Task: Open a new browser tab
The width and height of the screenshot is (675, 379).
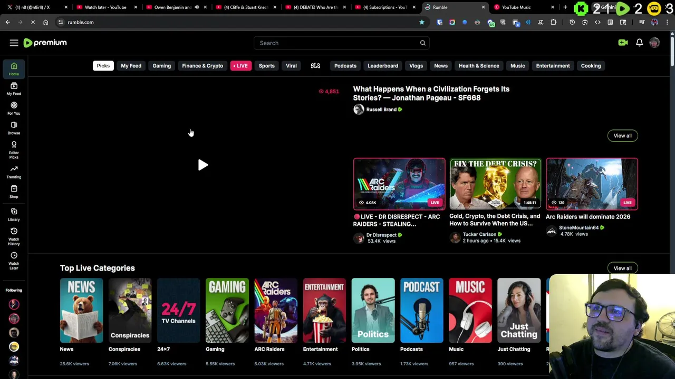Action: click(565, 7)
